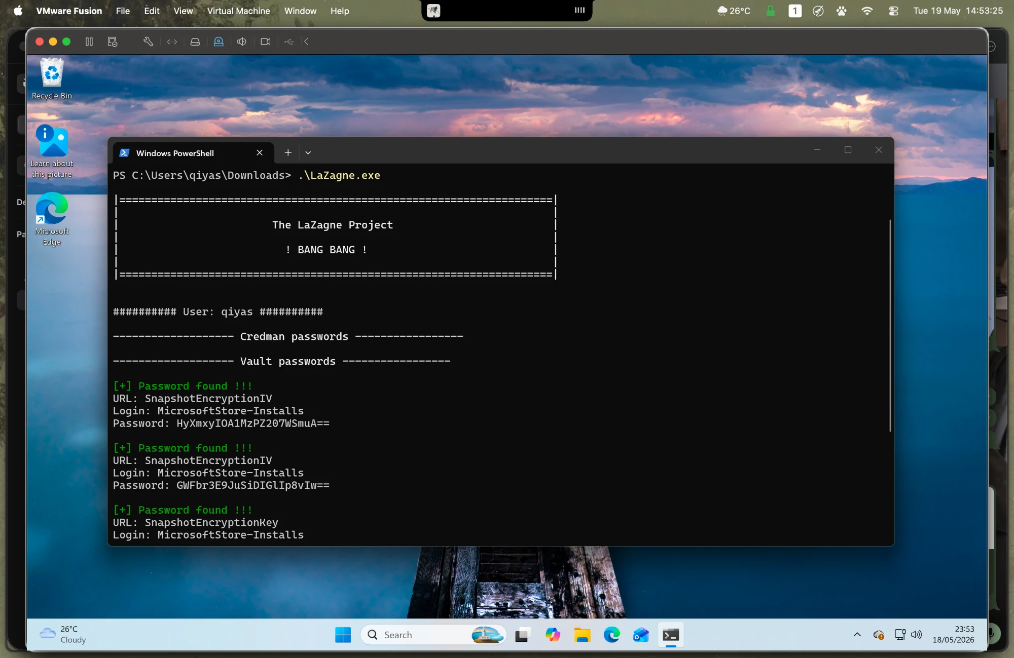Click the VMware window red close button
This screenshot has height=658, width=1014.
point(40,42)
